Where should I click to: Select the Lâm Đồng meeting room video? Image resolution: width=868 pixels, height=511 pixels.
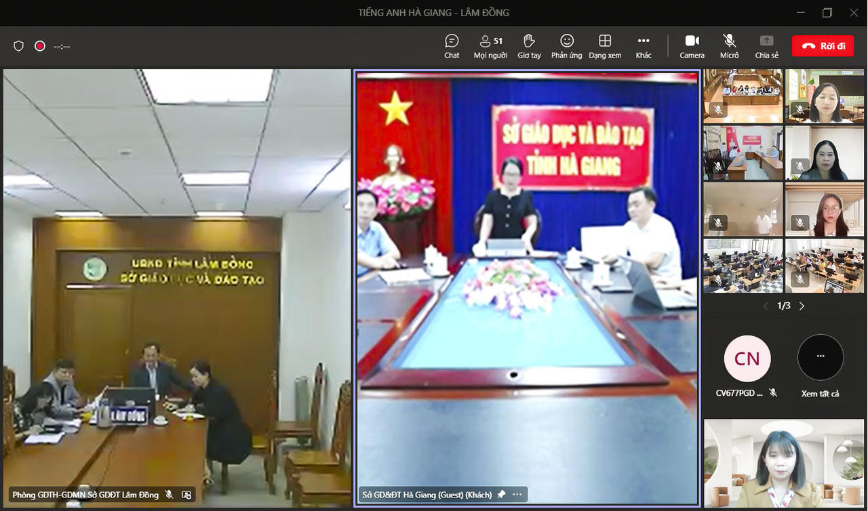click(176, 285)
